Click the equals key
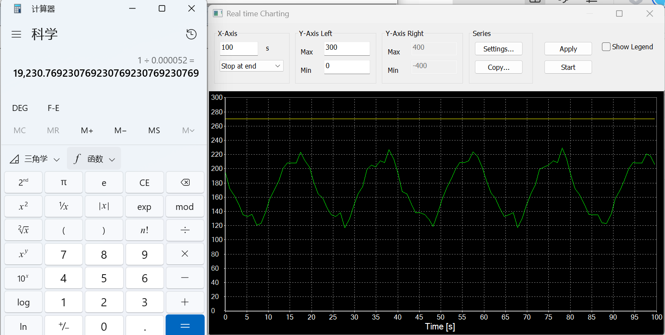 pos(185,326)
